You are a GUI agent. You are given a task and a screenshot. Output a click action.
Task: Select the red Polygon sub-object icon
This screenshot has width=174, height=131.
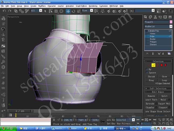[x=162, y=65]
